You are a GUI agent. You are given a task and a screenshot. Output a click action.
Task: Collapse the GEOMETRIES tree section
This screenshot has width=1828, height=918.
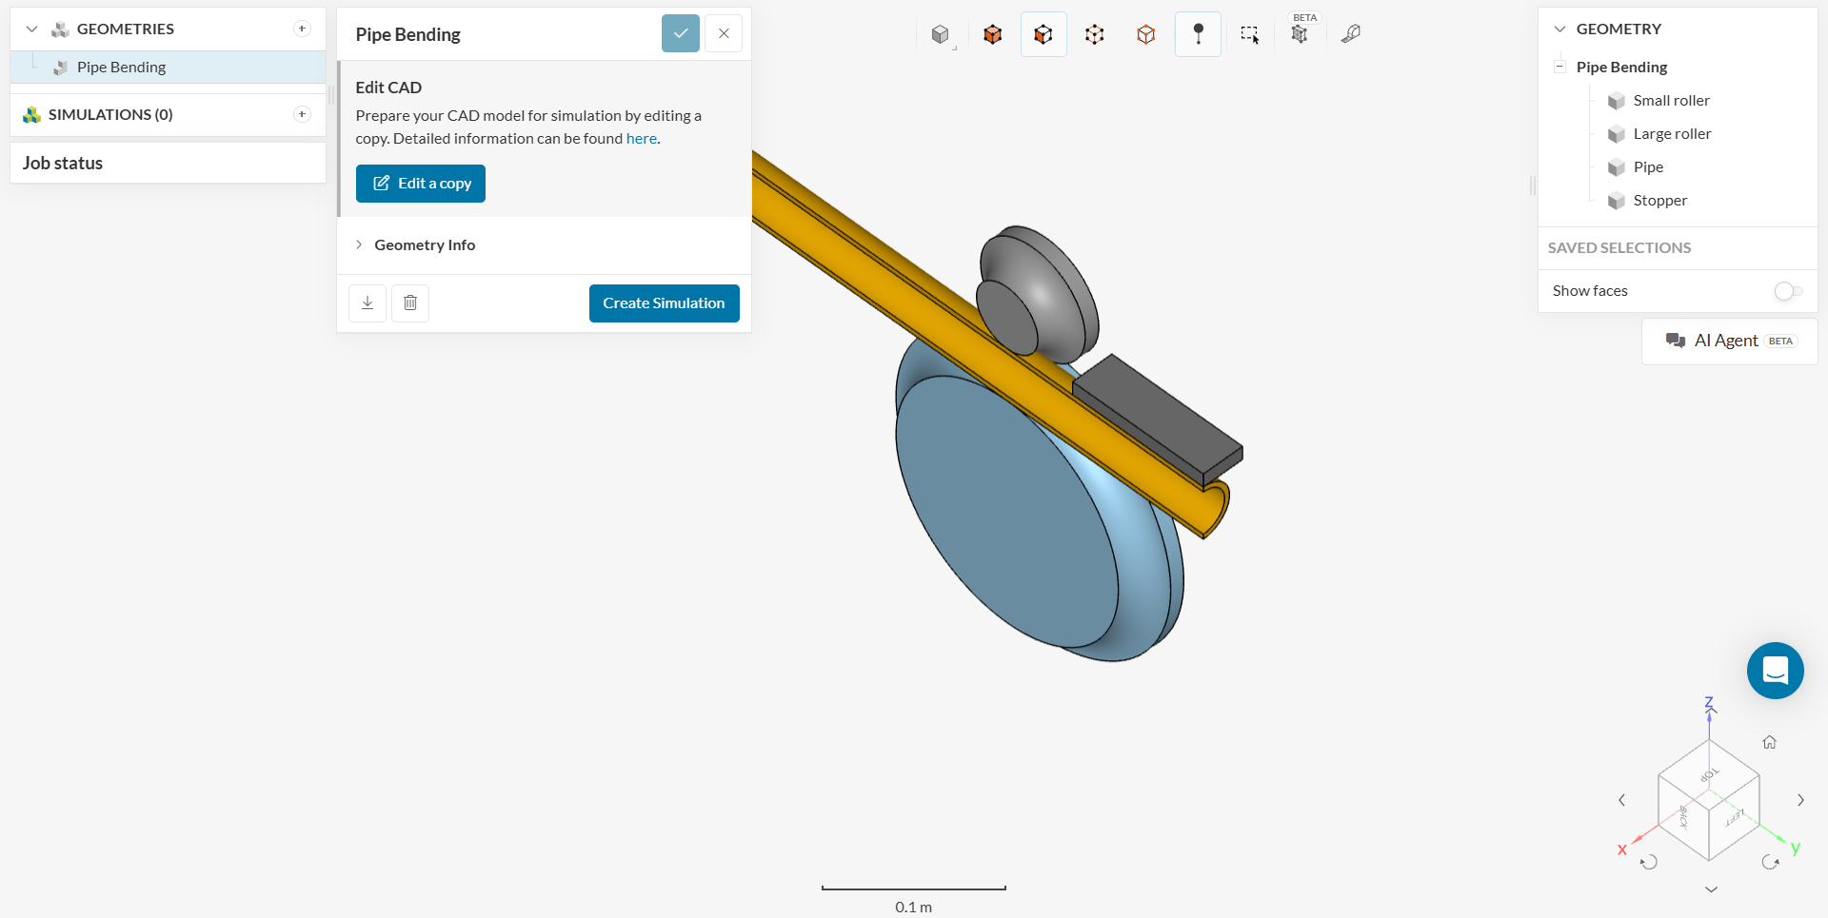coord(31,29)
